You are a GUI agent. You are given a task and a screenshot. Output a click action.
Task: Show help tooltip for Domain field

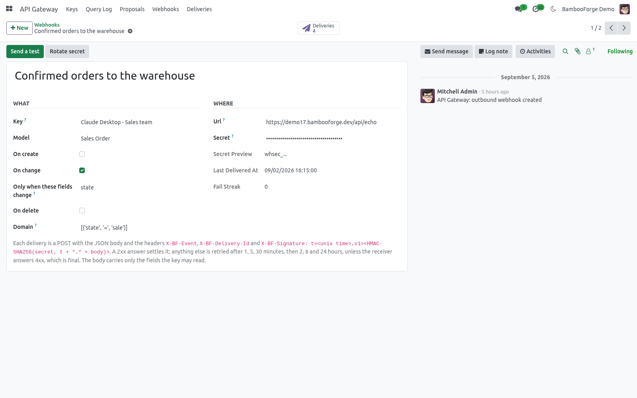coord(35,225)
